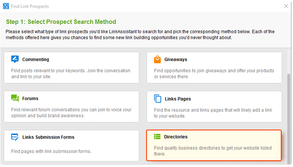The height and width of the screenshot is (167, 293).
Task: Click the green Directories list icon
Action: click(157, 137)
